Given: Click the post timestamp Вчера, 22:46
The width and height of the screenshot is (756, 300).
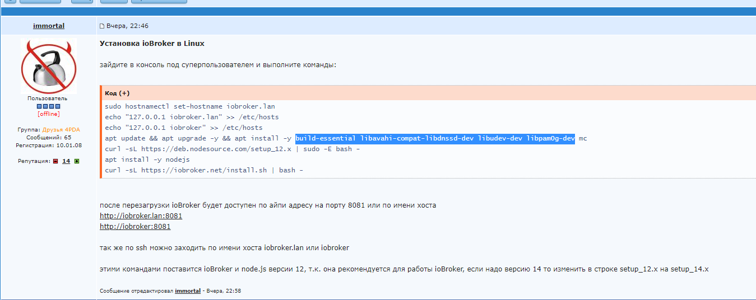Looking at the screenshot, I should (x=127, y=26).
